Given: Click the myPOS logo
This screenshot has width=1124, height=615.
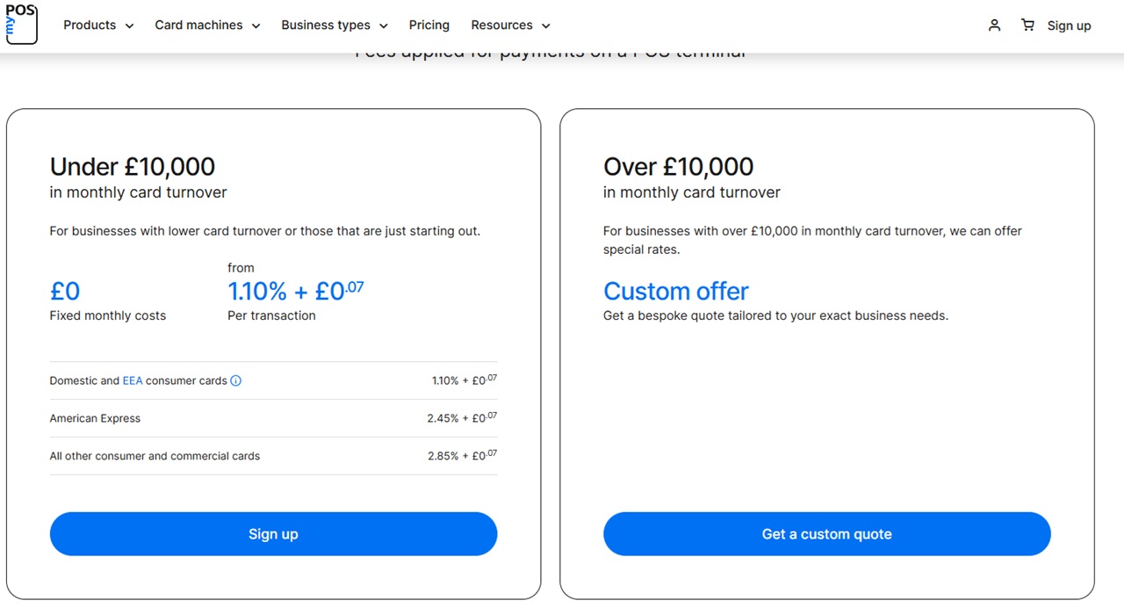Looking at the screenshot, I should coord(21,25).
